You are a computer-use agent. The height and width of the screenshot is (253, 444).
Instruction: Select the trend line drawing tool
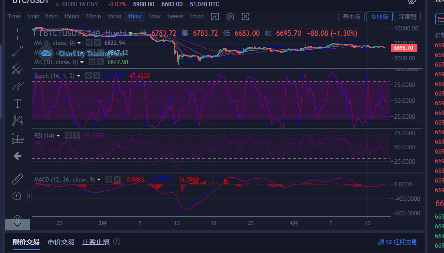point(17,51)
